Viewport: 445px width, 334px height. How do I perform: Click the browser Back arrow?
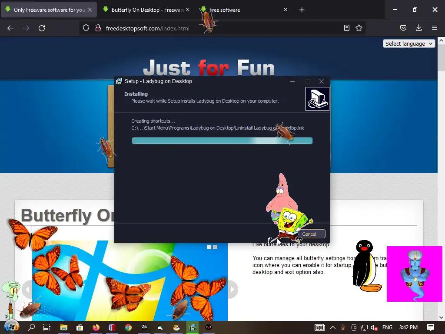(x=10, y=28)
